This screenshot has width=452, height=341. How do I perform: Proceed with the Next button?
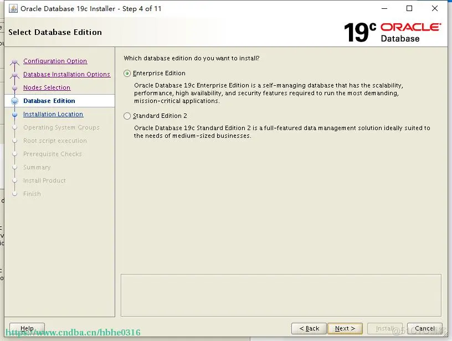pos(345,328)
